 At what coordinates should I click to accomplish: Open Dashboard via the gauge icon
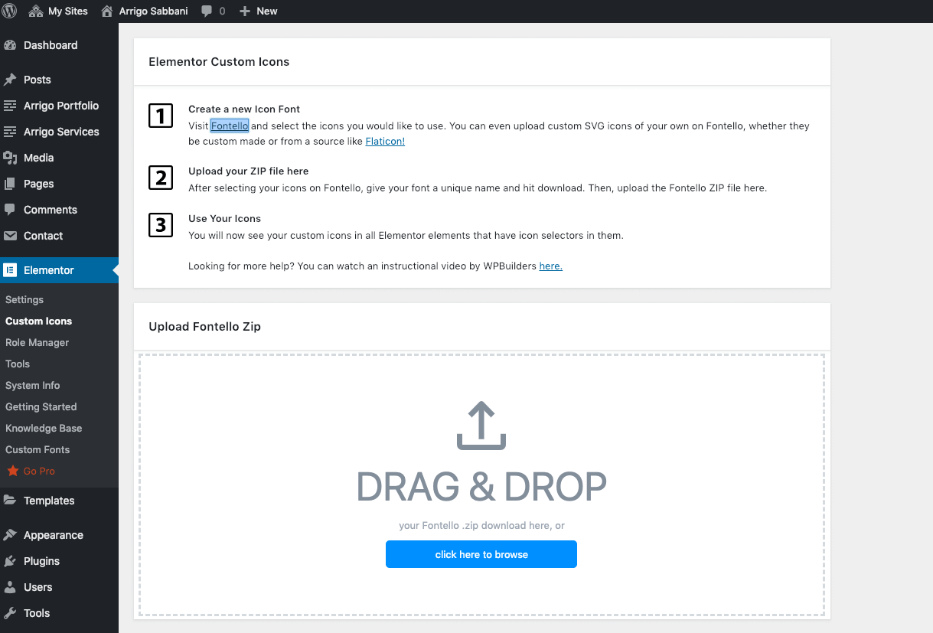(11, 45)
